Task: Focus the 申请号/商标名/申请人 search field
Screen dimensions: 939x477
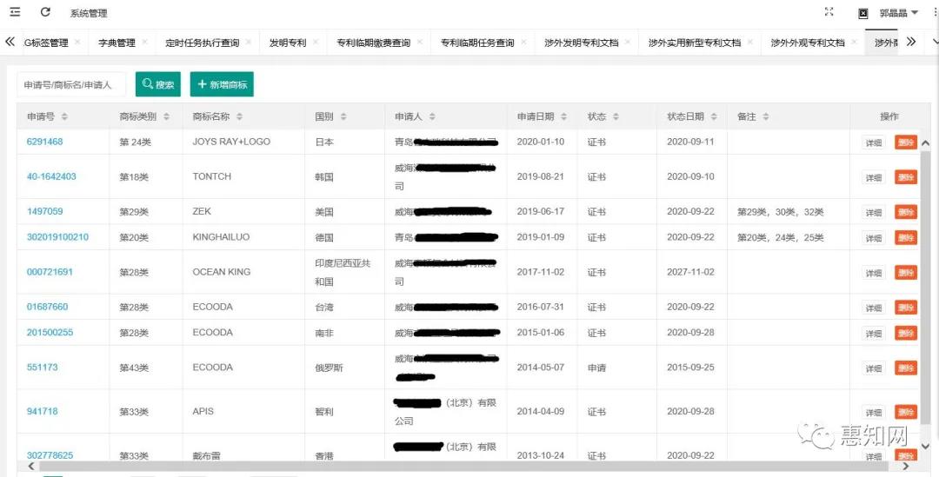Action: click(71, 84)
